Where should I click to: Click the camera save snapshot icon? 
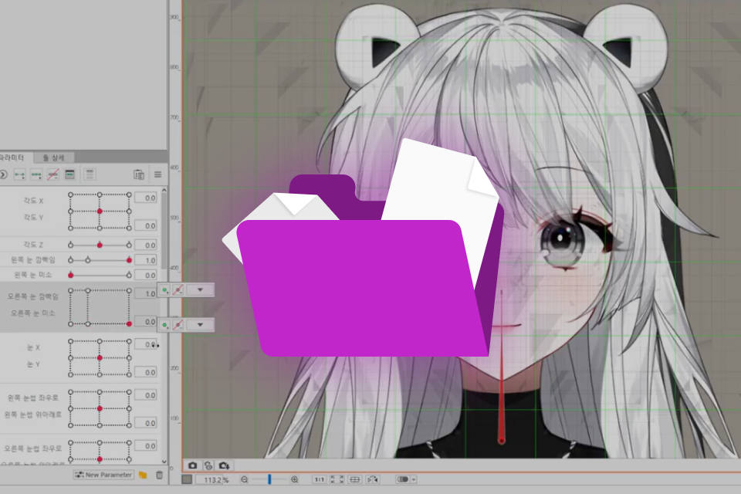(x=224, y=465)
